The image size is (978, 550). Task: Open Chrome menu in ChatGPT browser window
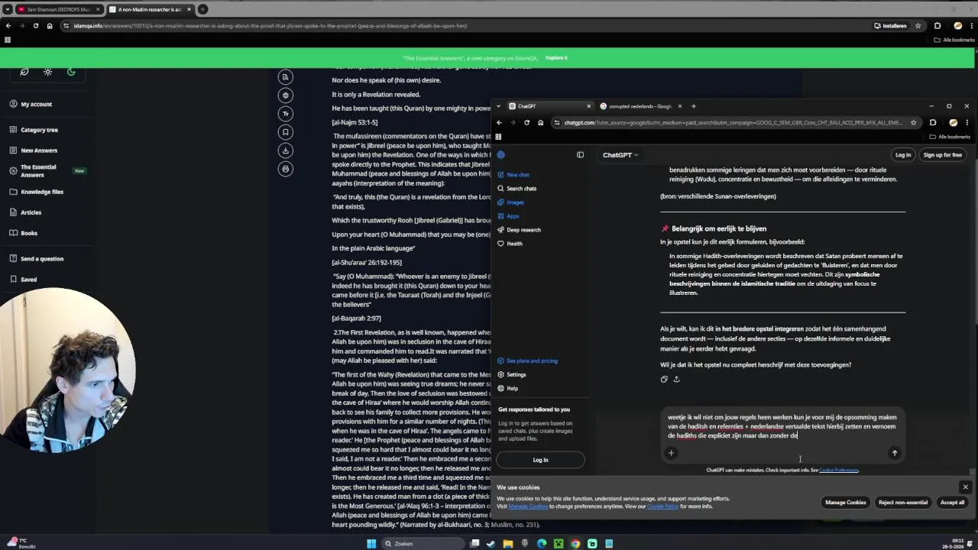(x=967, y=123)
